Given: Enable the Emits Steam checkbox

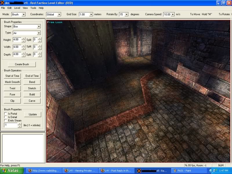Looking at the screenshot, I should click(x=6, y=120).
